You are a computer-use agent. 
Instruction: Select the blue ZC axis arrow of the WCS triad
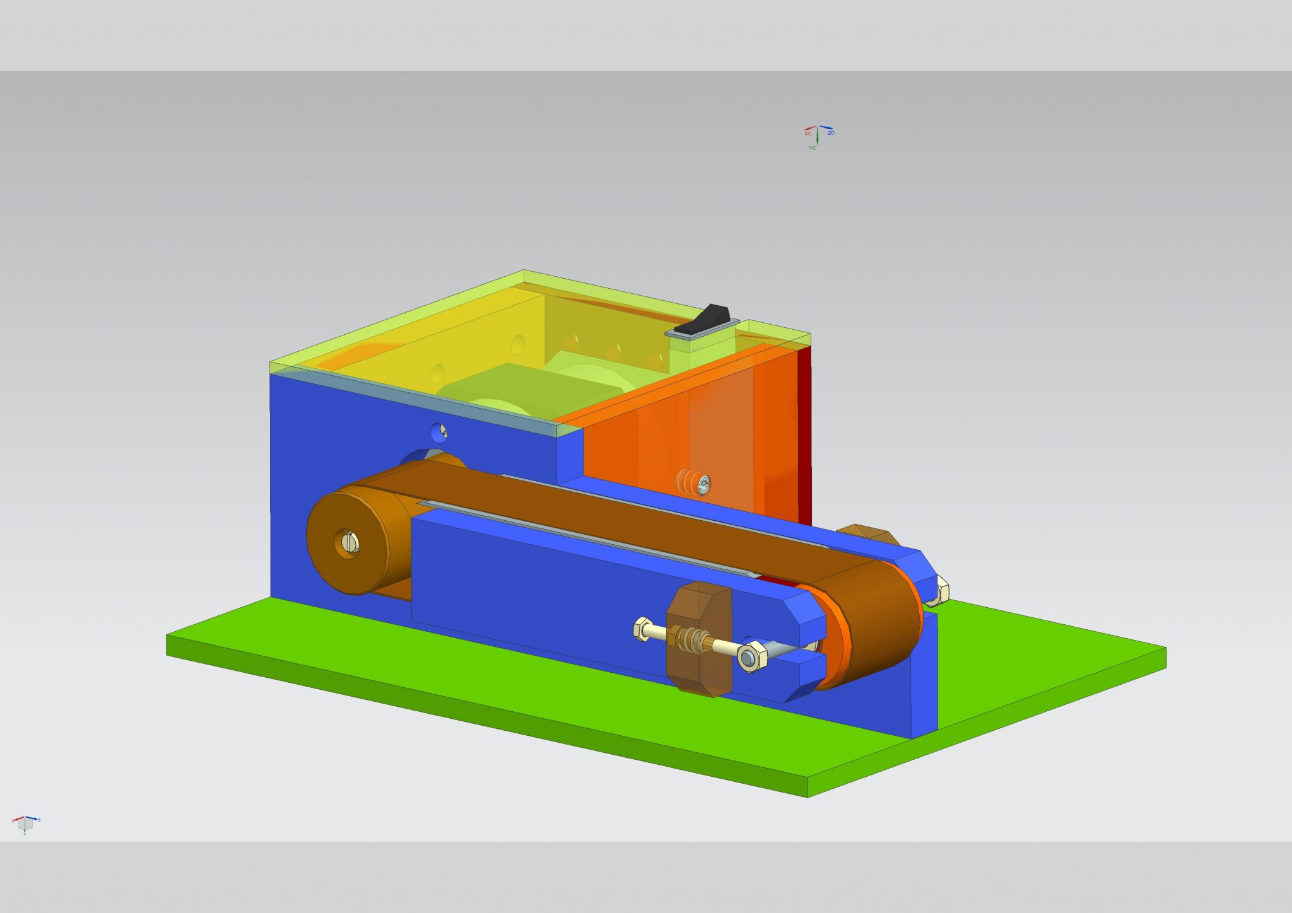(x=827, y=127)
